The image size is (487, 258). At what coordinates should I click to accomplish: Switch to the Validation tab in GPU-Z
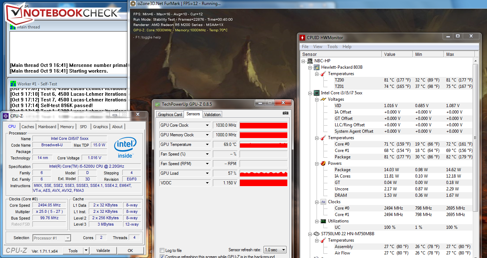coord(212,114)
